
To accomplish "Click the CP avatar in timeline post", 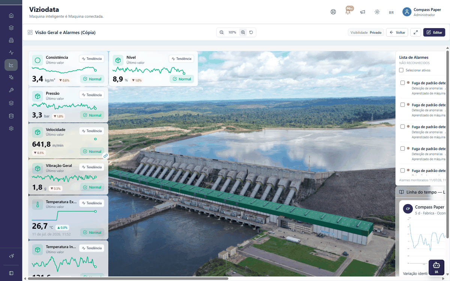I will pos(408,209).
